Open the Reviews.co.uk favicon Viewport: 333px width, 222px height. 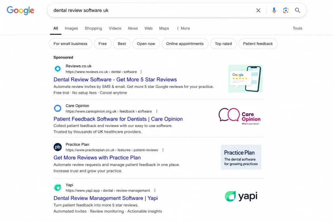pyautogui.click(x=58, y=69)
